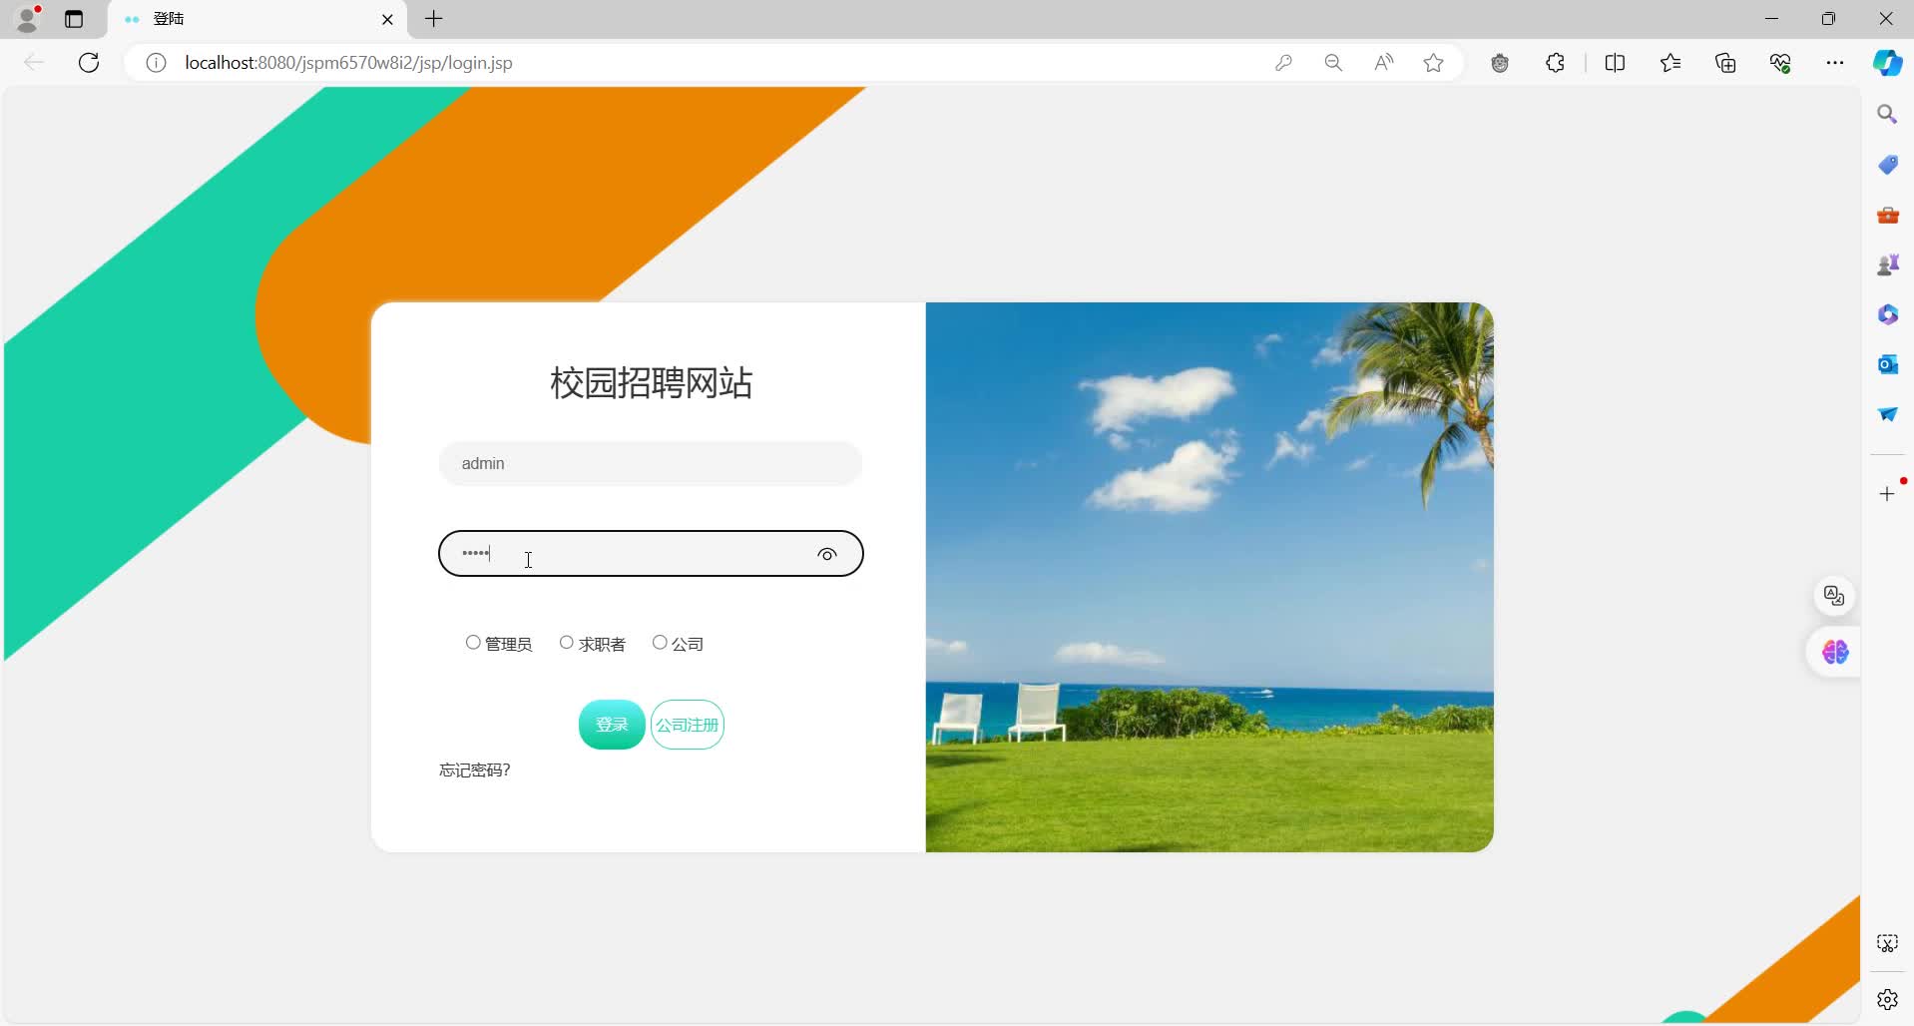Select the 公司 radio button
The image size is (1914, 1026).
coord(660,643)
